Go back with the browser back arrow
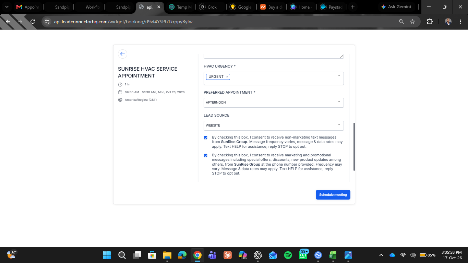This screenshot has height=263, width=468. tap(8, 22)
